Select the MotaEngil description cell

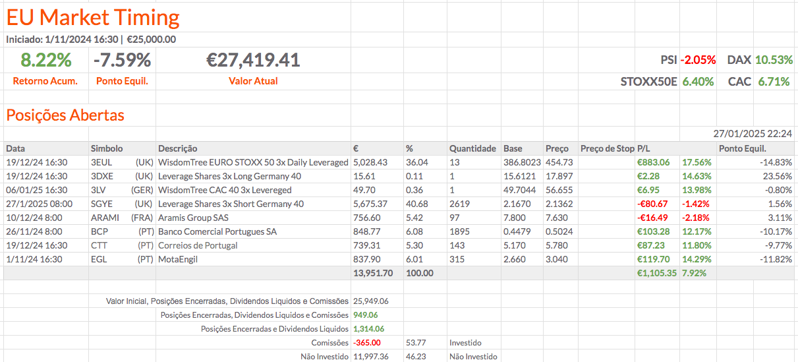click(x=178, y=259)
